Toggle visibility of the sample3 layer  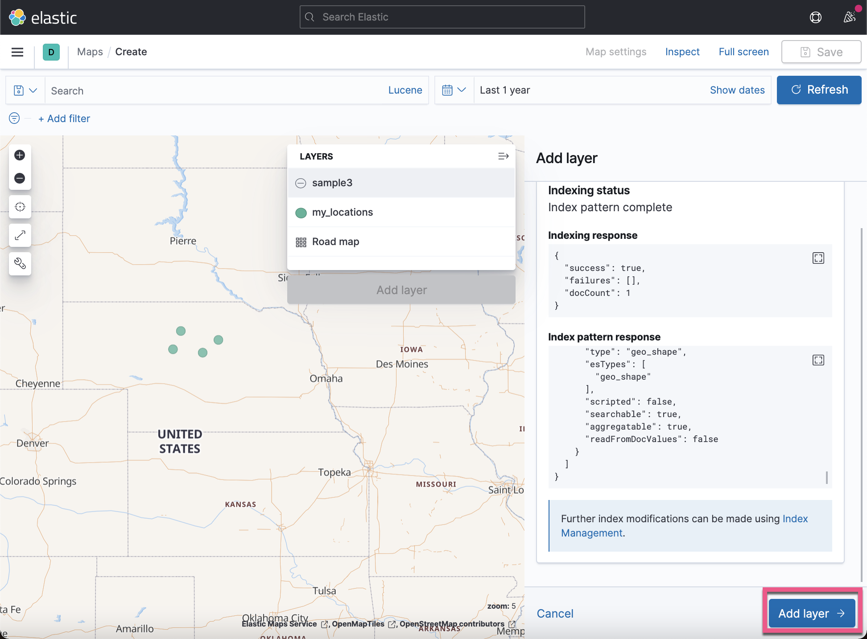point(301,183)
